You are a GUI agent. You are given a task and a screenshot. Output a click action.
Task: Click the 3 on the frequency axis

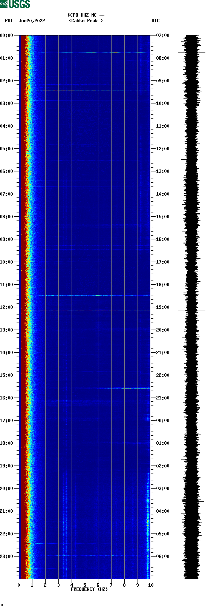tap(58, 585)
